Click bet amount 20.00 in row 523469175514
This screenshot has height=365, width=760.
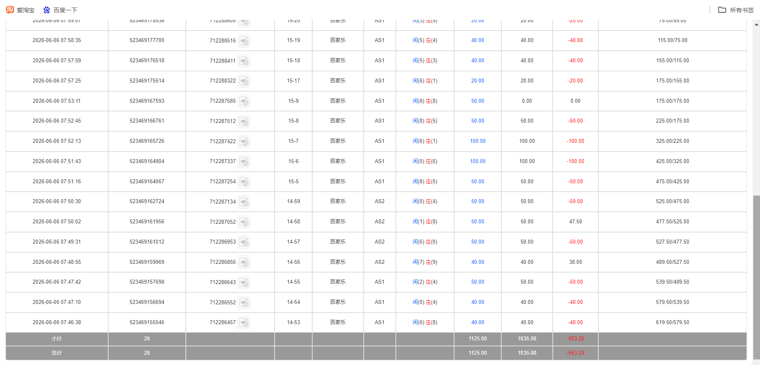tap(477, 81)
